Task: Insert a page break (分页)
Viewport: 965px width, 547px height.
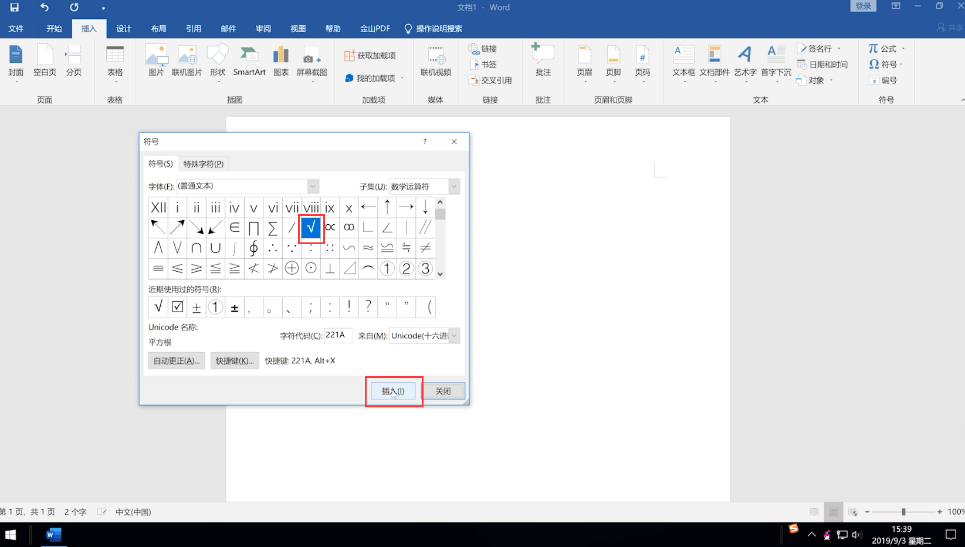Action: point(74,62)
